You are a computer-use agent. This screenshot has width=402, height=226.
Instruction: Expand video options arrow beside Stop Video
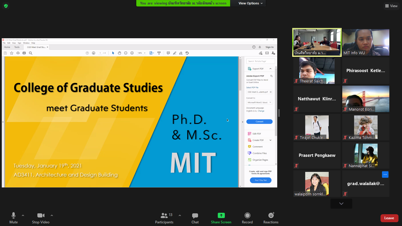(x=52, y=215)
